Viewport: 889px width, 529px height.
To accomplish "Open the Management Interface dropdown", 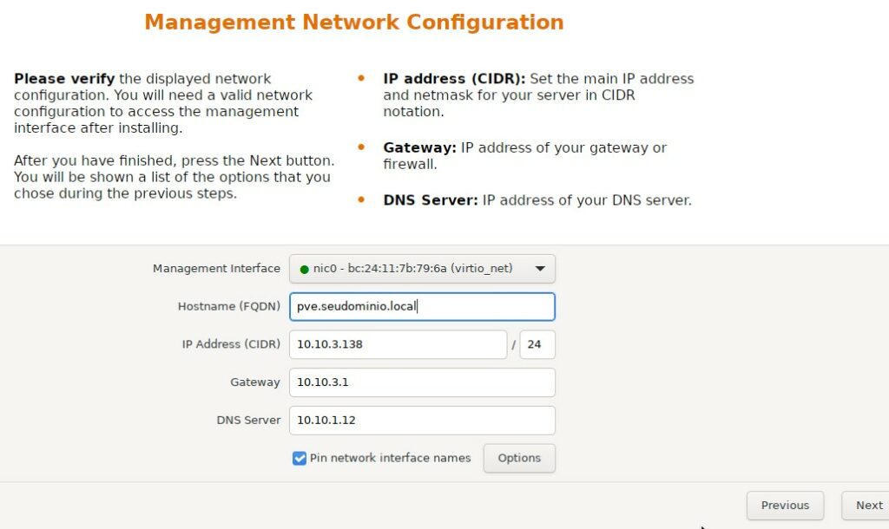I will 422,269.
